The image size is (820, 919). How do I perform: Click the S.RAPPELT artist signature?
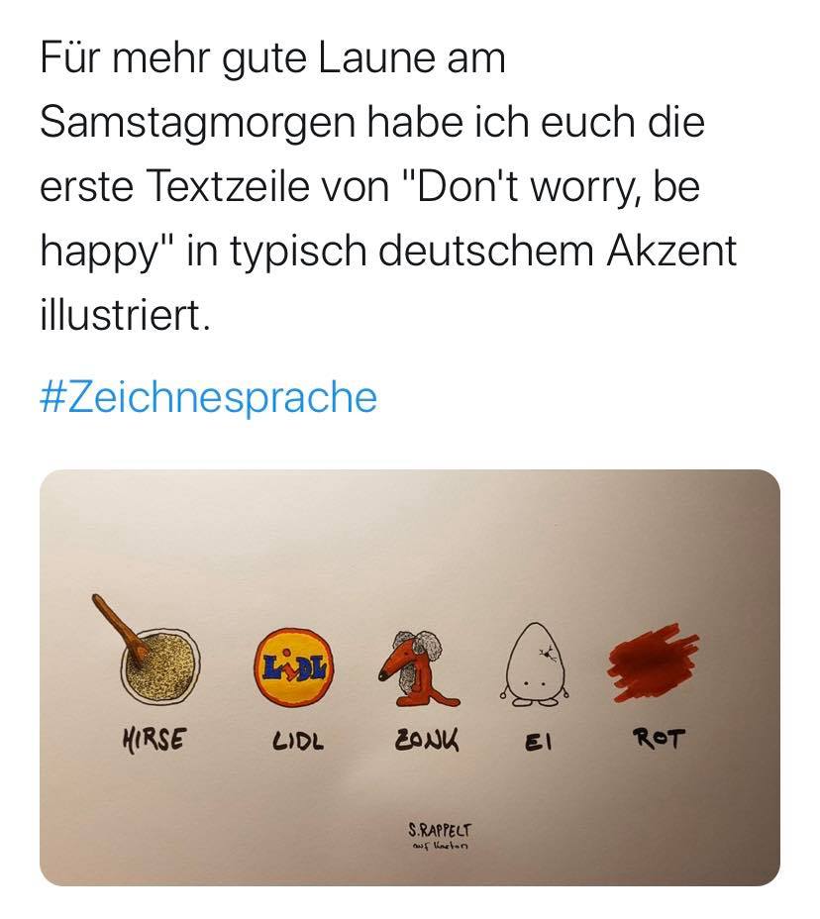click(439, 830)
